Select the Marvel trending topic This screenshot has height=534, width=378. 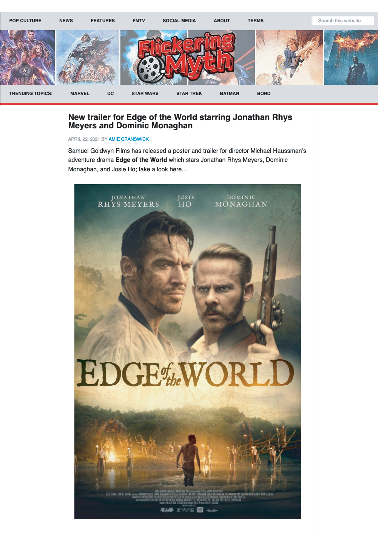tap(80, 94)
